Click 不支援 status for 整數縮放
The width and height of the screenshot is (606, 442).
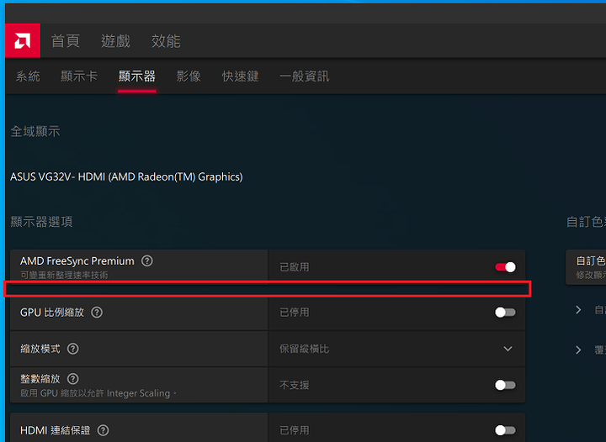[x=294, y=385]
